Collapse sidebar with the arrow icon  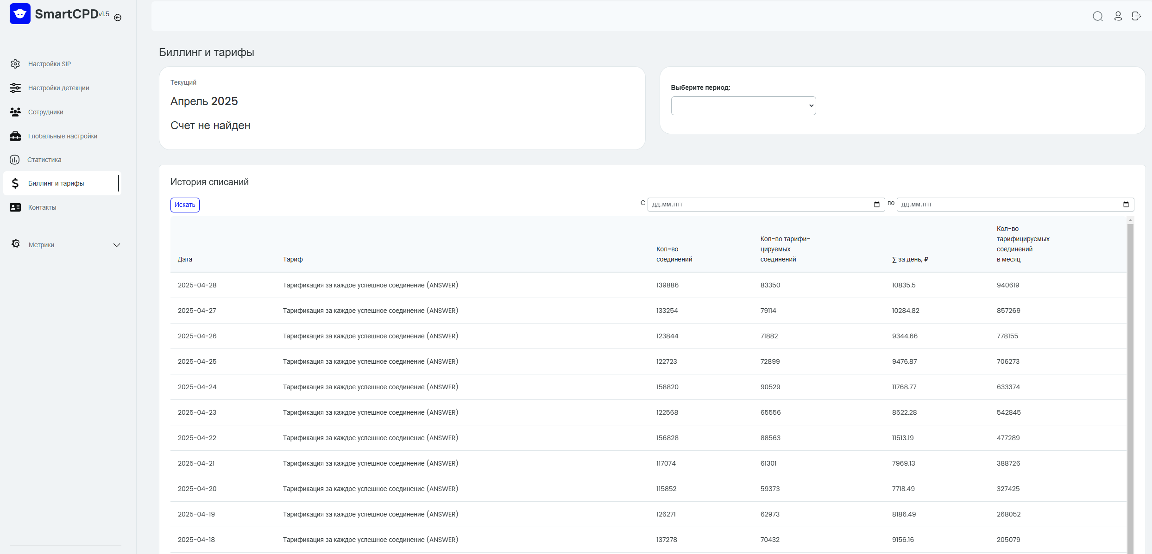118,18
